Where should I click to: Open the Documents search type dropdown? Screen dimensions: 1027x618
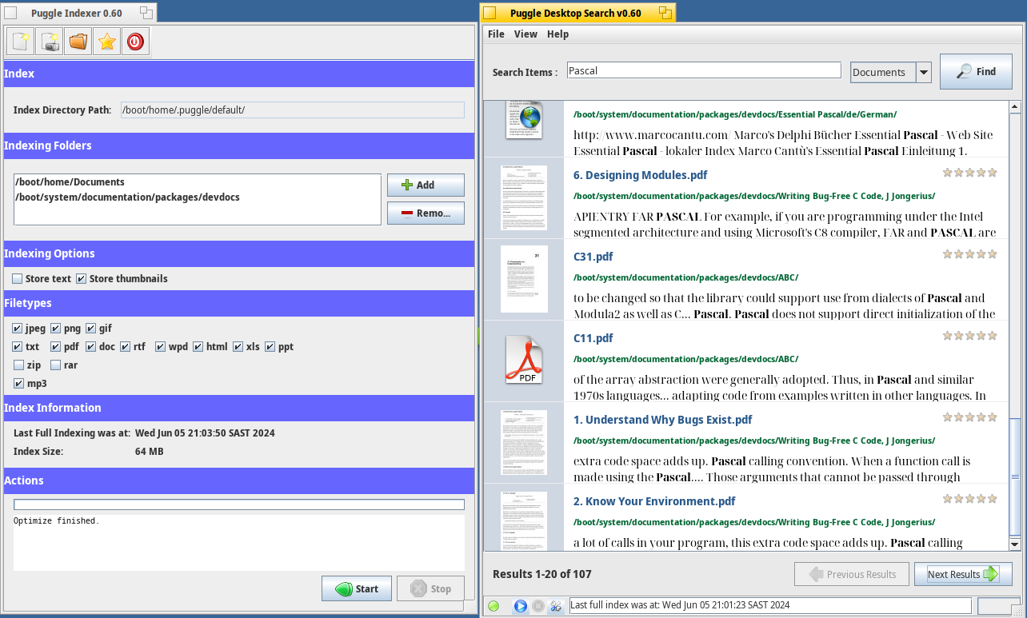tap(891, 72)
